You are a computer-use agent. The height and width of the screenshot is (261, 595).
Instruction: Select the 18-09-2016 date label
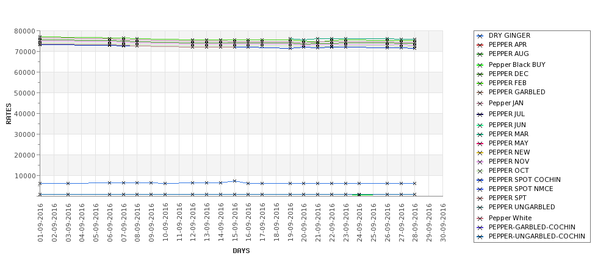[x=276, y=223]
